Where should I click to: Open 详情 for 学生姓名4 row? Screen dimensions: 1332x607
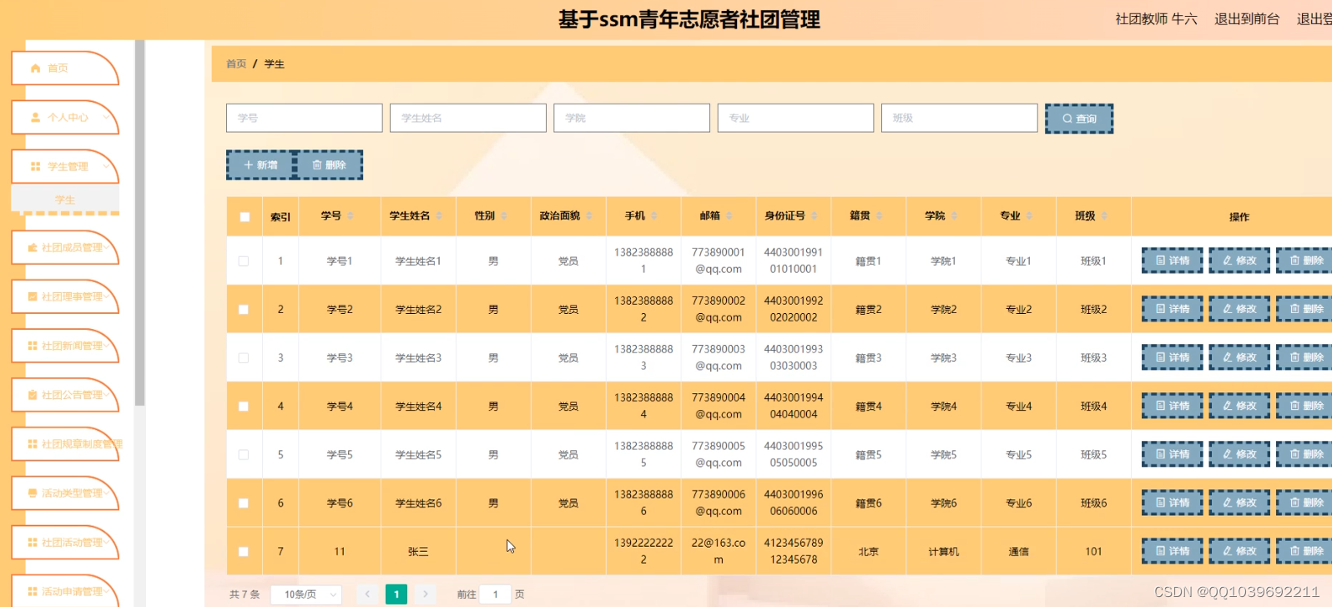pos(1173,406)
